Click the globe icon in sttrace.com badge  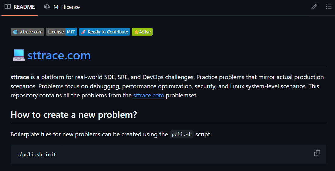pos(15,32)
